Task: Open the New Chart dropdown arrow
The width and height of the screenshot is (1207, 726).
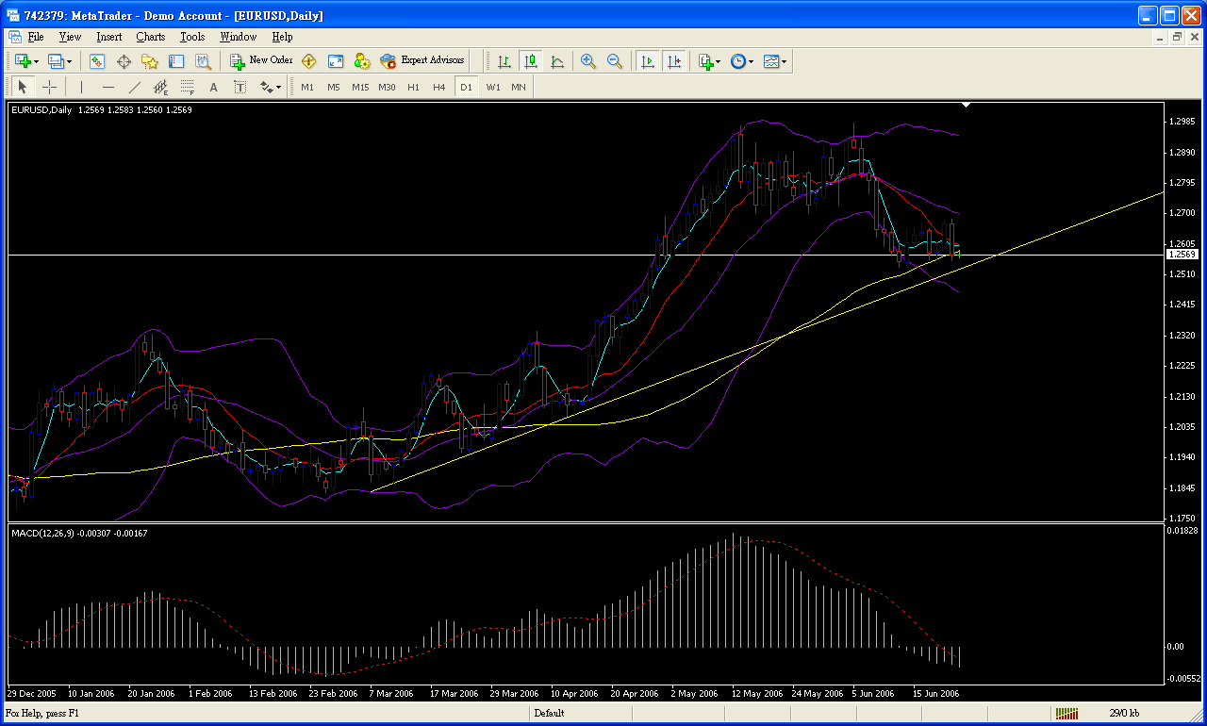Action: [x=36, y=61]
